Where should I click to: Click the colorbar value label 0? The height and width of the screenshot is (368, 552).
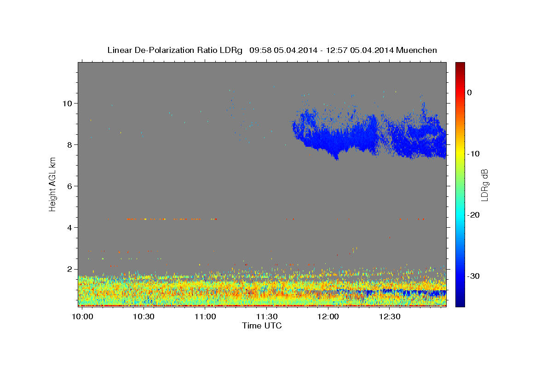(x=470, y=92)
